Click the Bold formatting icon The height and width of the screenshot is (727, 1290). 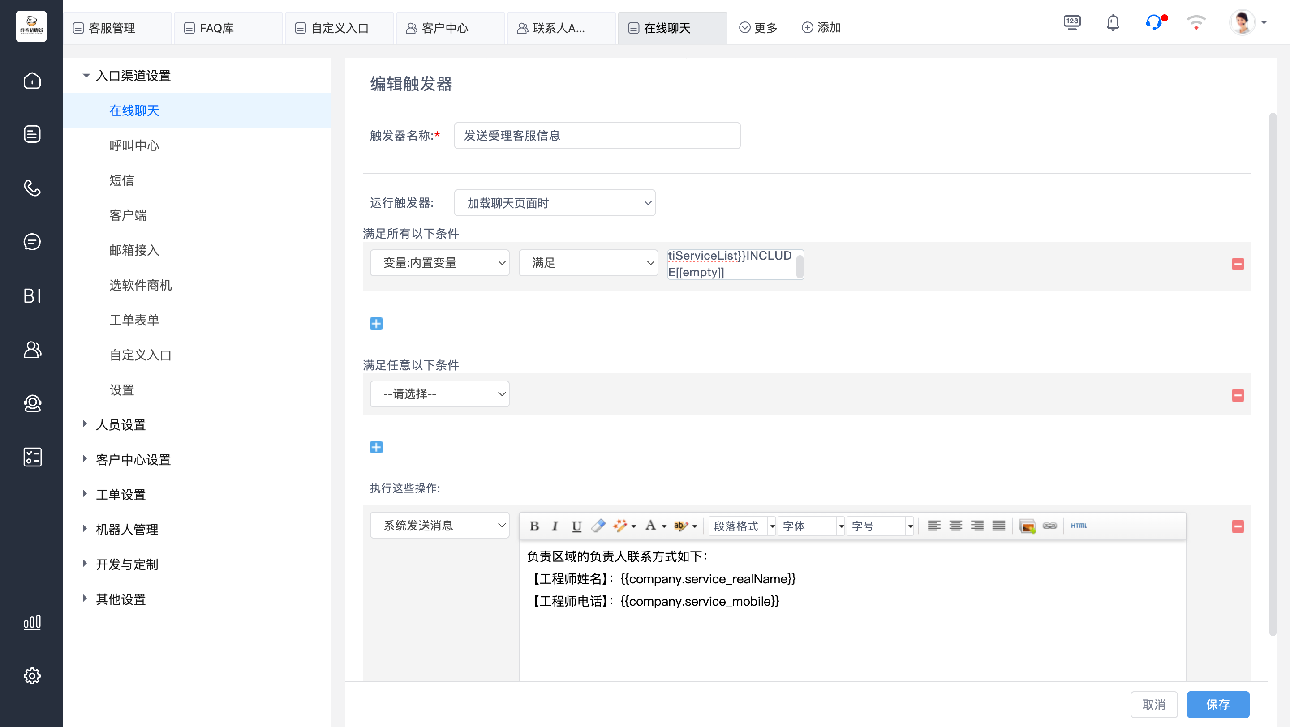pyautogui.click(x=534, y=526)
